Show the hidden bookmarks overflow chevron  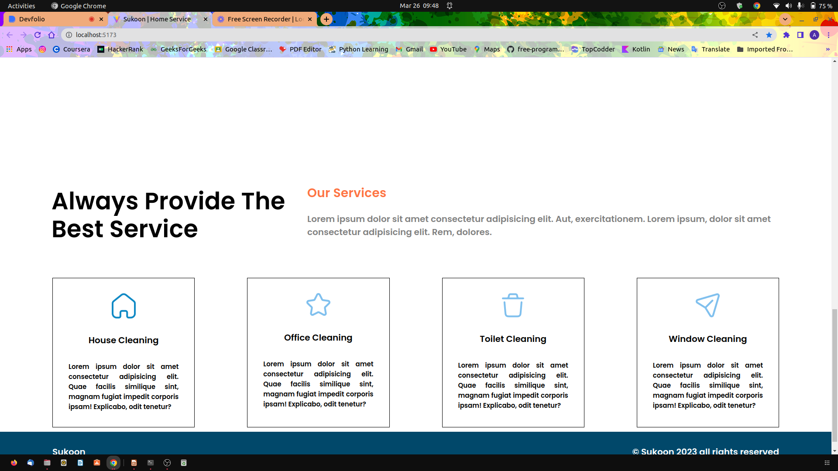(x=828, y=49)
